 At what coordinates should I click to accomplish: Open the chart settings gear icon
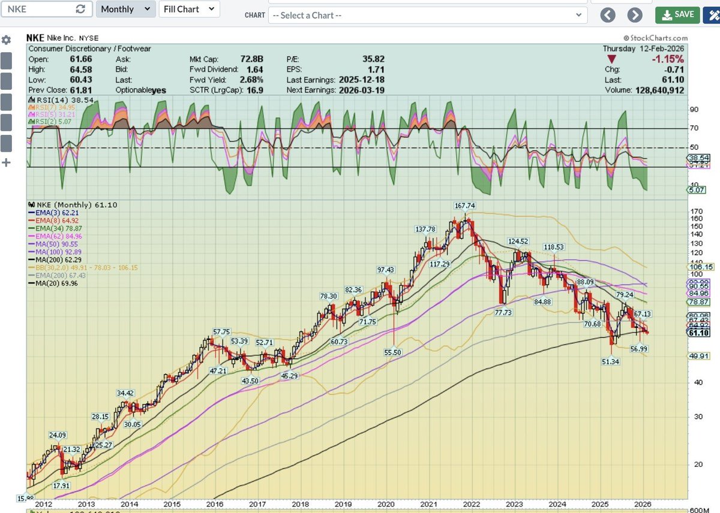point(7,40)
